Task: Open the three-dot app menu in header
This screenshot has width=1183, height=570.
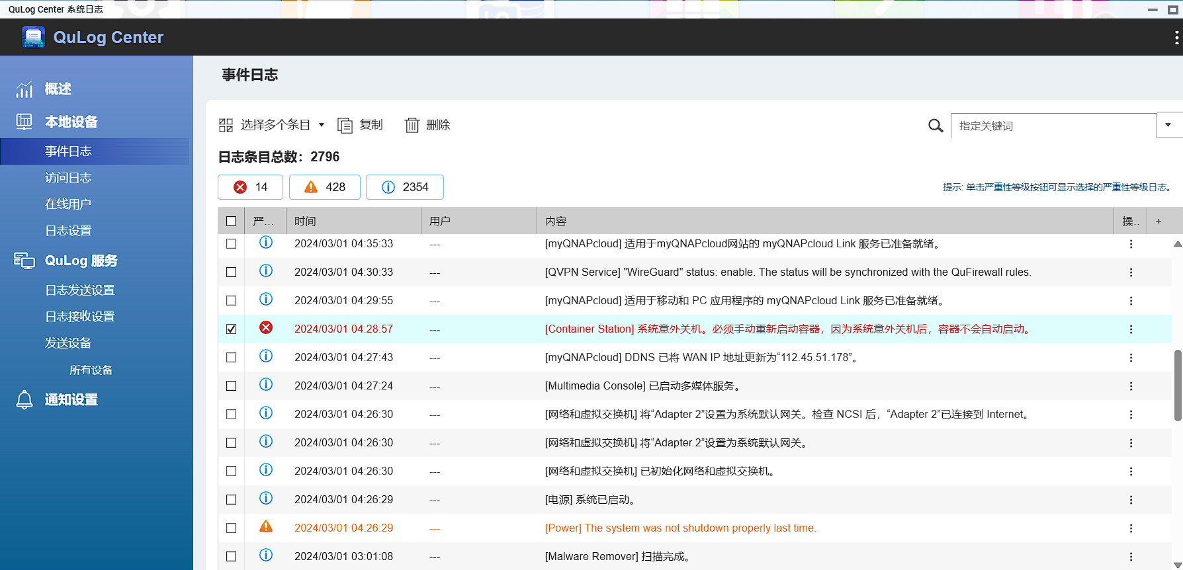Action: (x=1176, y=38)
